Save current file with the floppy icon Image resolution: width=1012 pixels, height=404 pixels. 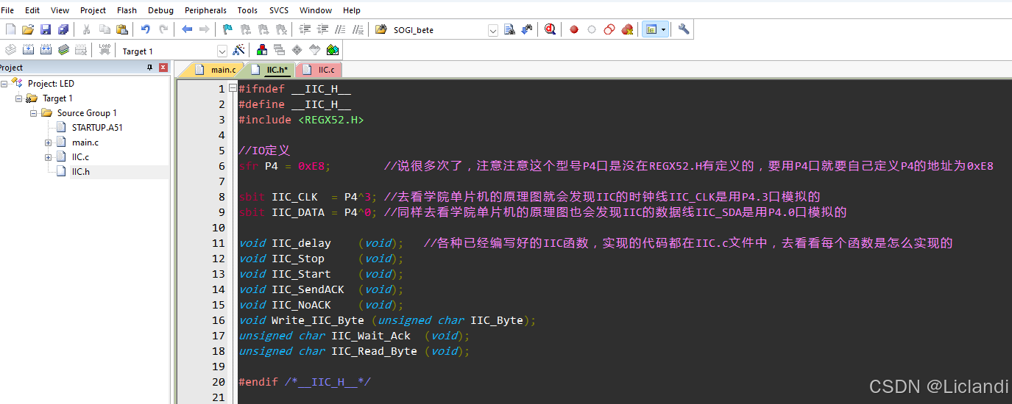46,29
